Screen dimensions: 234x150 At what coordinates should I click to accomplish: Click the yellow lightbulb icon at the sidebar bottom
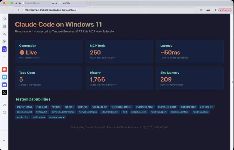4,146
